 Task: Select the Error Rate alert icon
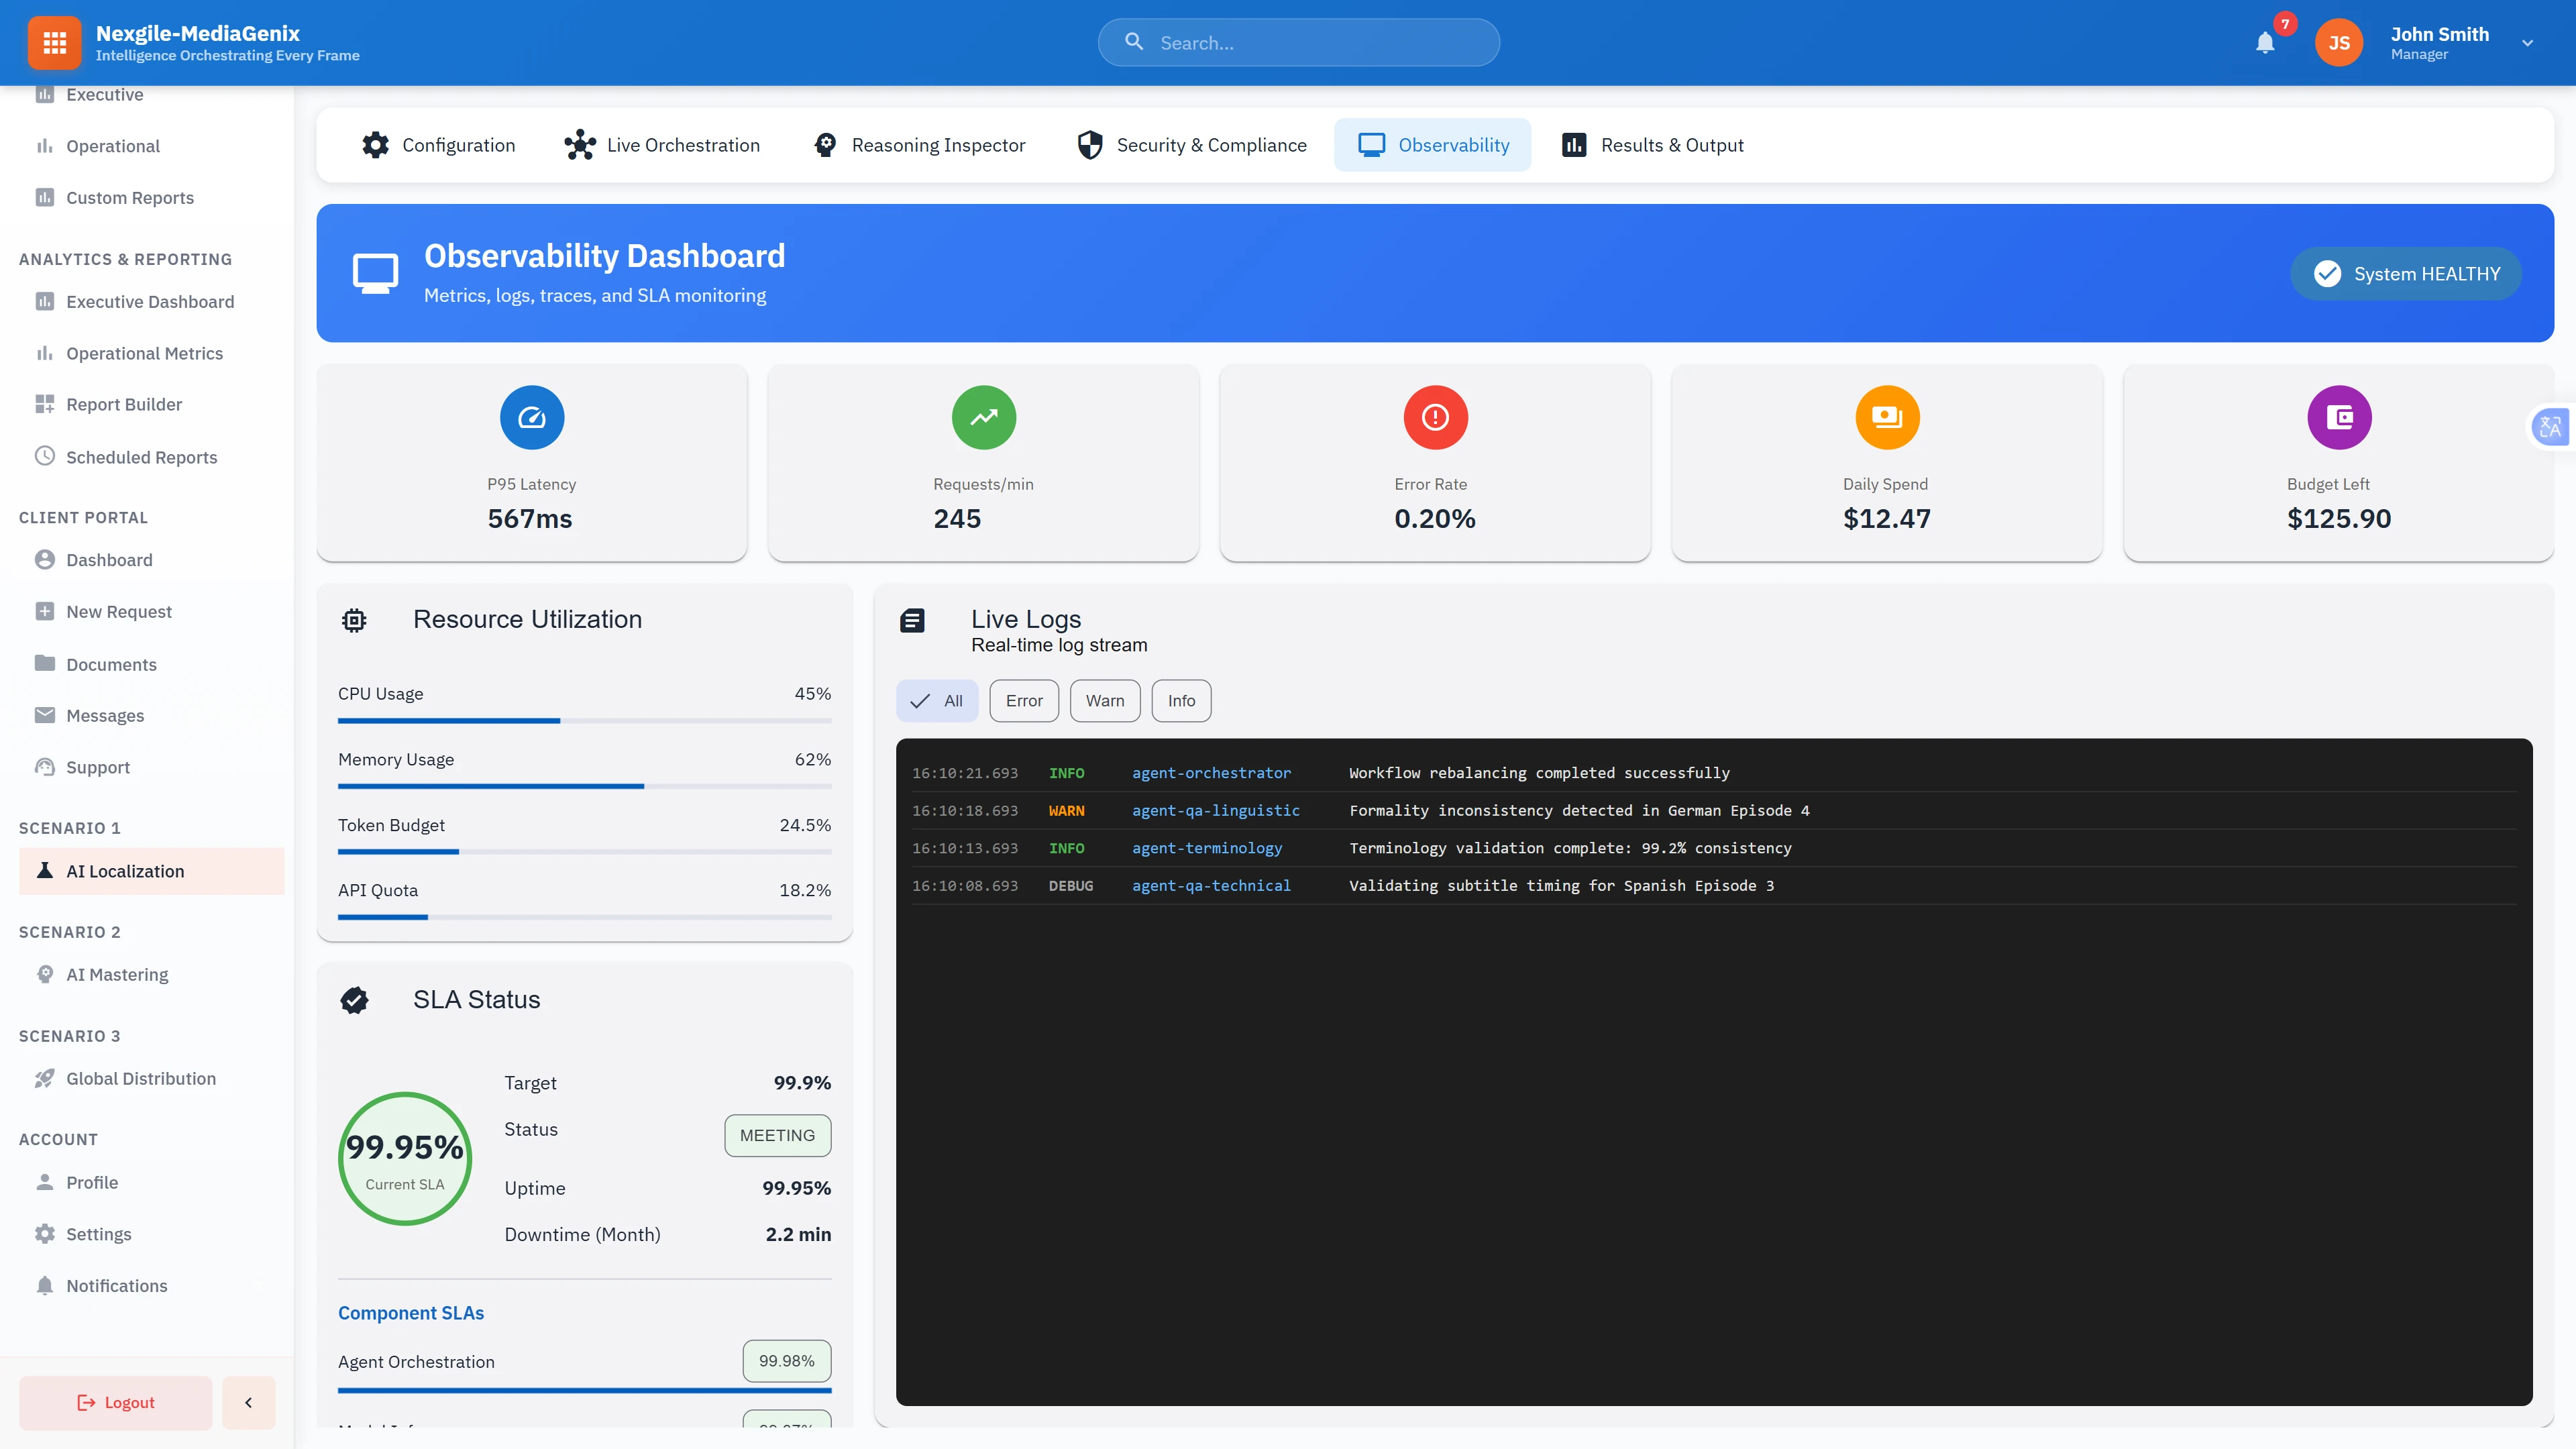[1434, 417]
